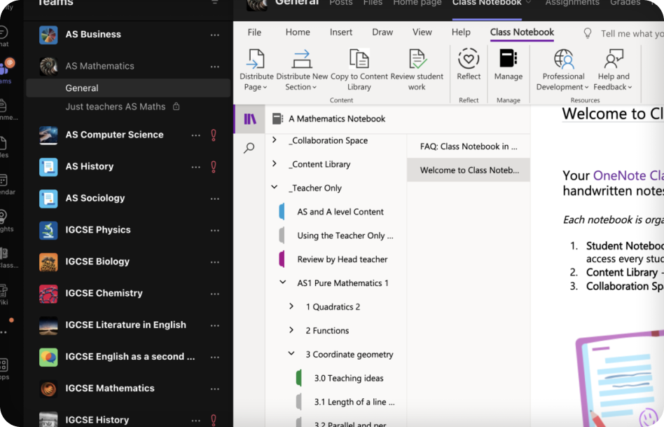Switch to the Insert ribbon tab

pos(341,32)
